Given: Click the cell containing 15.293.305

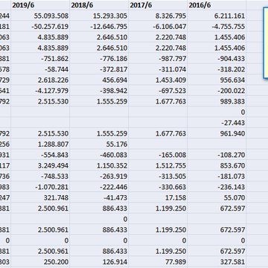Looking at the screenshot, I should click(x=99, y=16).
